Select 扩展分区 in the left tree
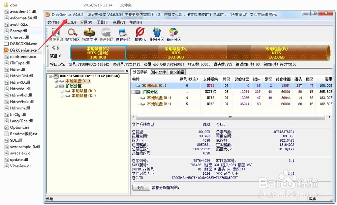 click(x=74, y=86)
